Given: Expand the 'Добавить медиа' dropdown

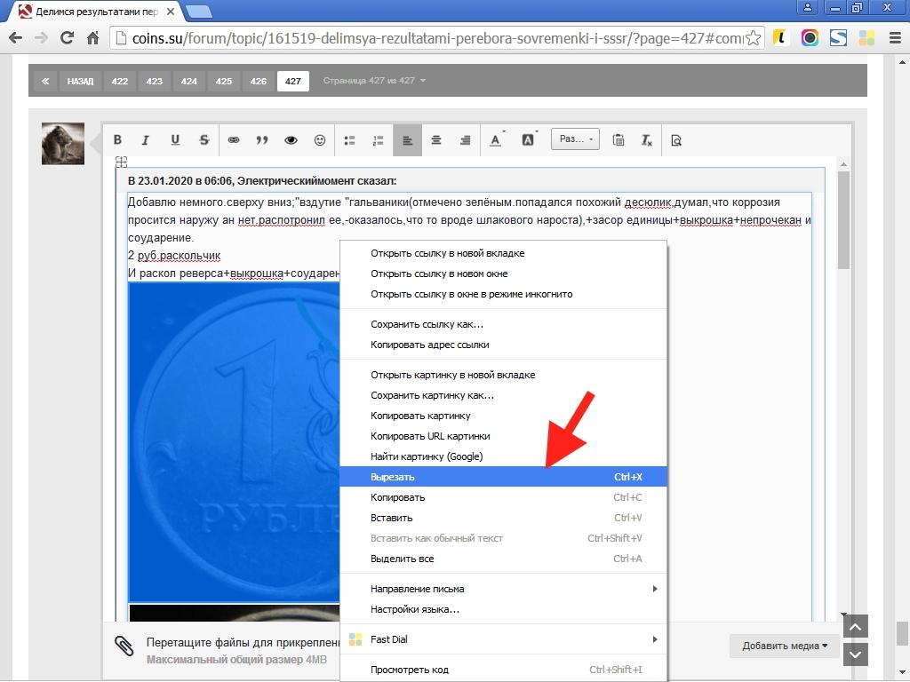Looking at the screenshot, I should coord(784,646).
